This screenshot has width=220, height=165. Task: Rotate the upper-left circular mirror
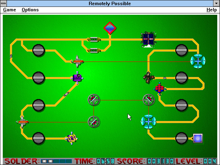[x=94, y=100]
